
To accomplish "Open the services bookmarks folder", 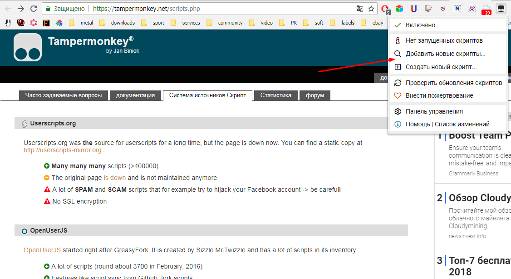I will coord(185,23).
